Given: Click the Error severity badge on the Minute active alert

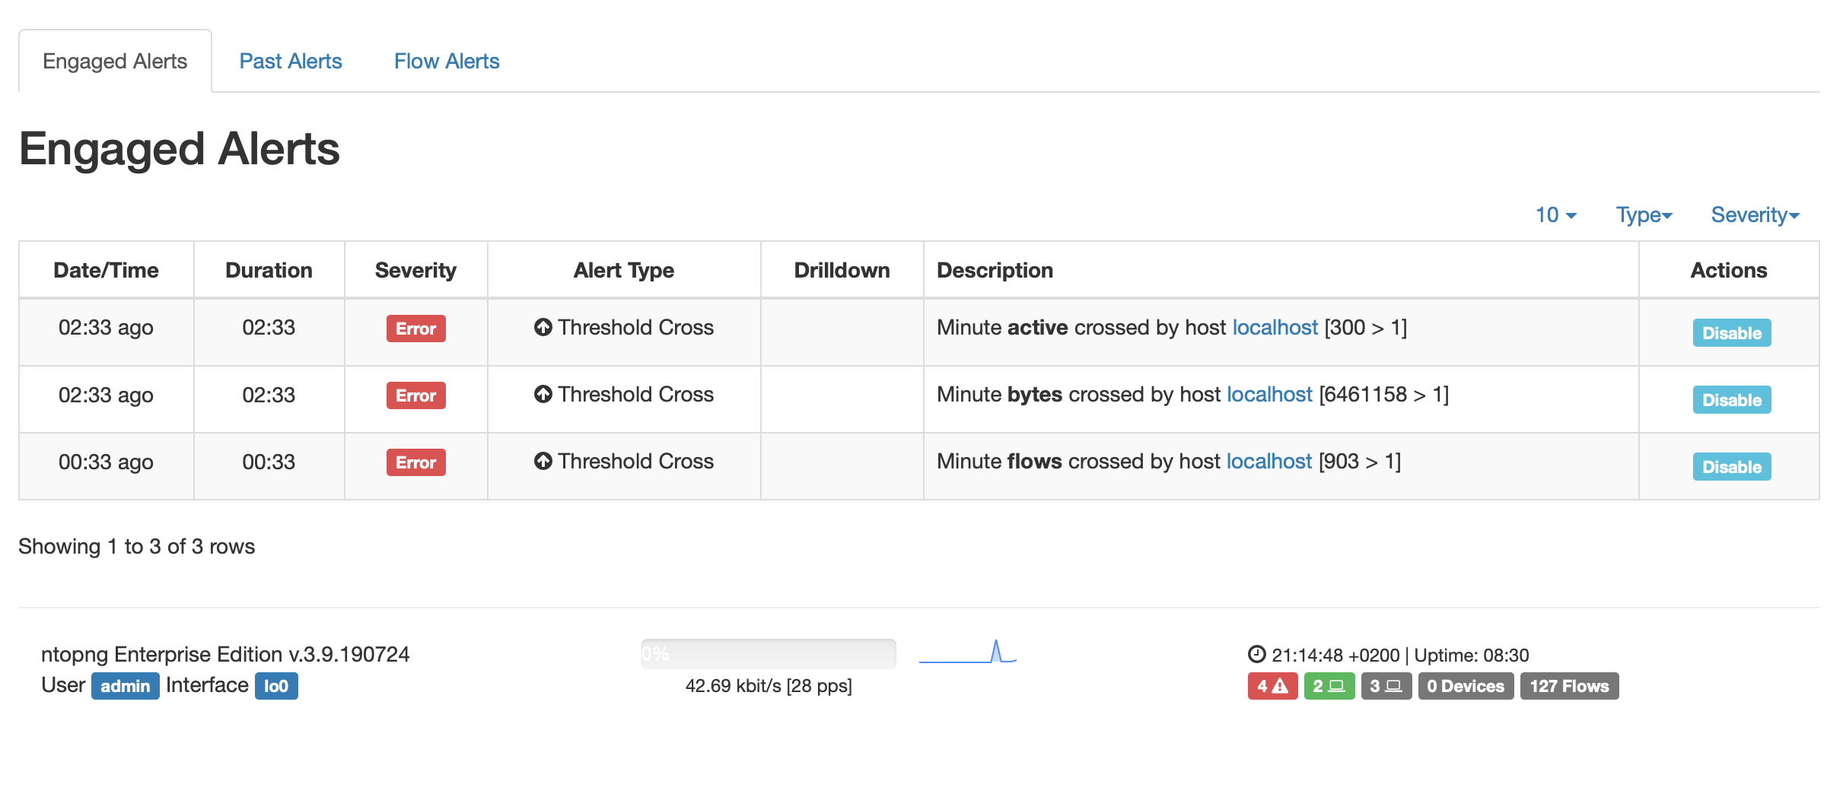Looking at the screenshot, I should click(x=415, y=329).
